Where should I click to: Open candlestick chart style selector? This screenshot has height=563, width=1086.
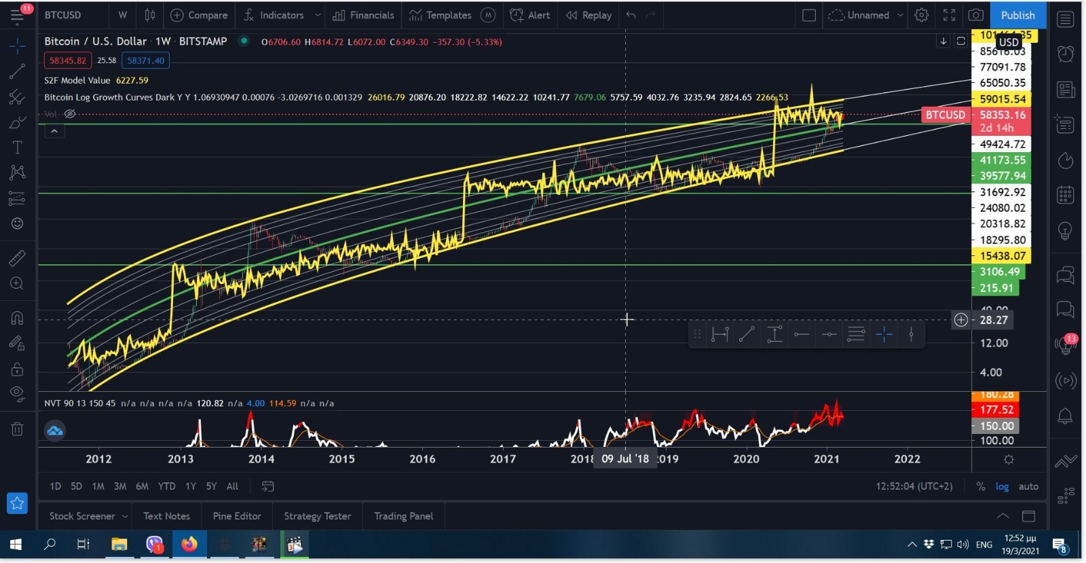coord(150,15)
